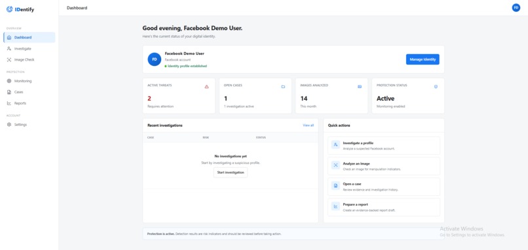Image resolution: width=528 pixels, height=250 pixels.
Task: Click the Start investigation button
Action: pyautogui.click(x=231, y=172)
